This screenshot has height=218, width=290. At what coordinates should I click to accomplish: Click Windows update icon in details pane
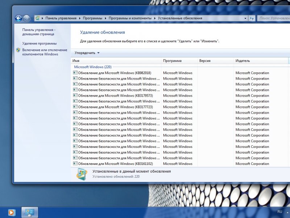82,174
